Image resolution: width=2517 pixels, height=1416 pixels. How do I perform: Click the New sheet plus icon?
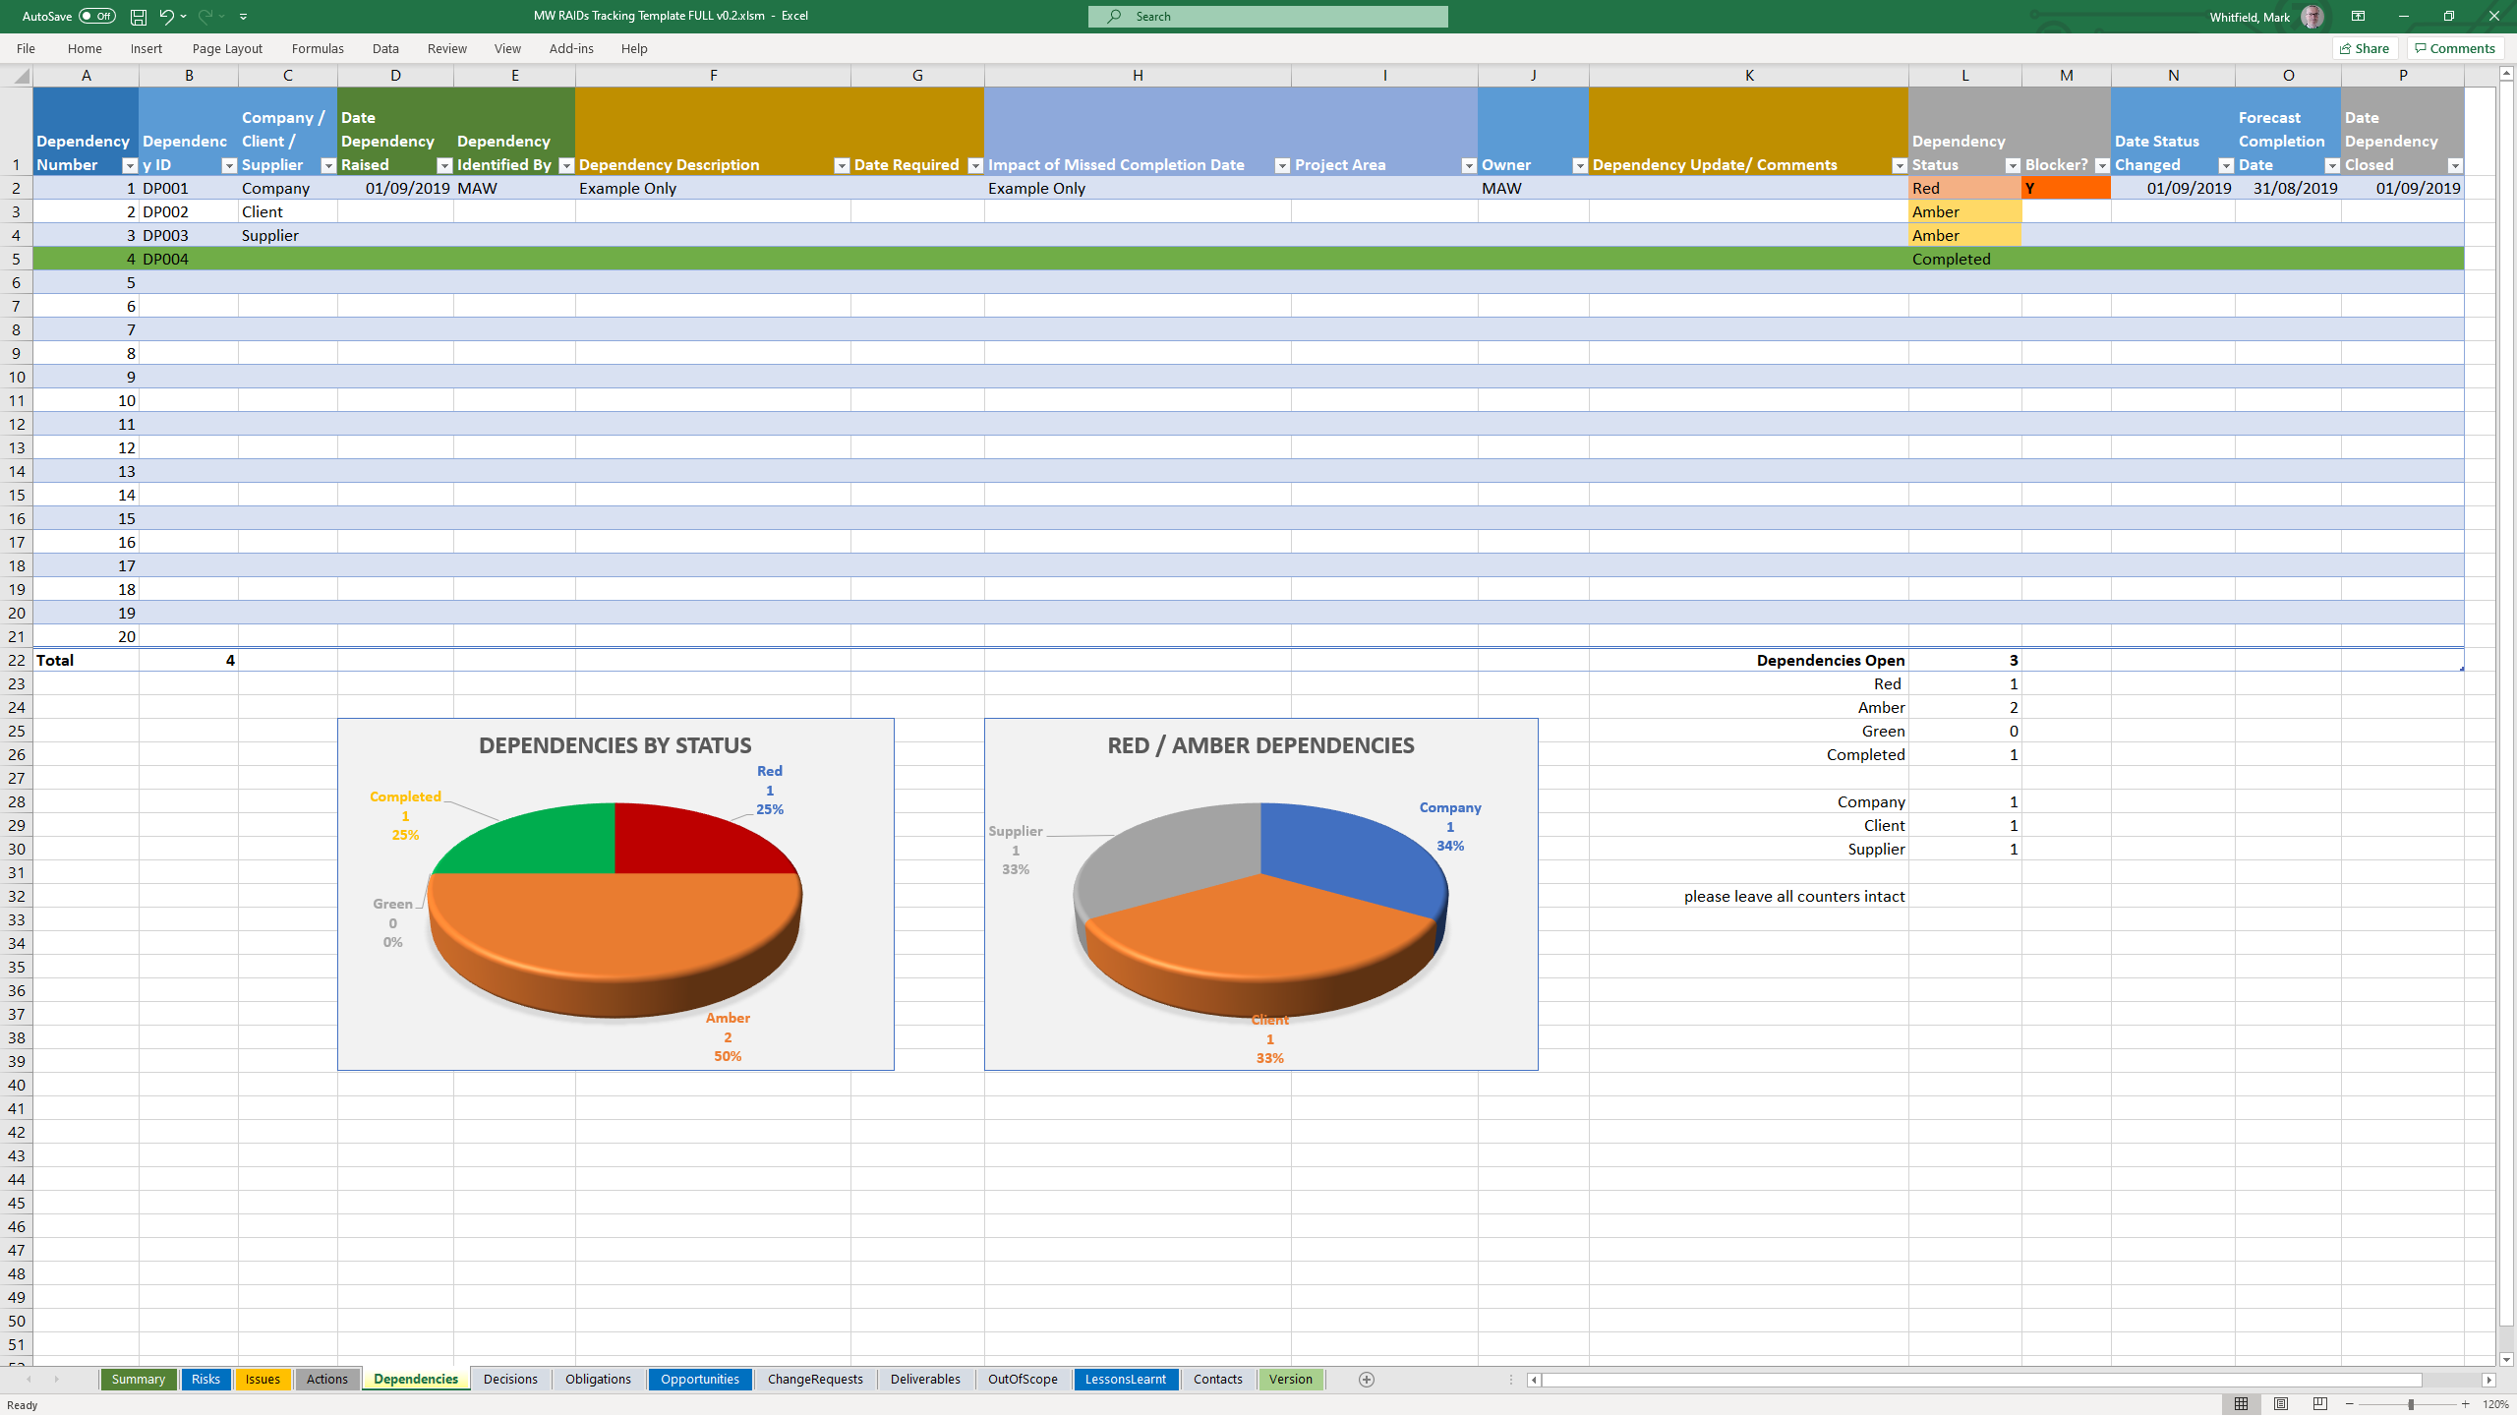(x=1366, y=1380)
